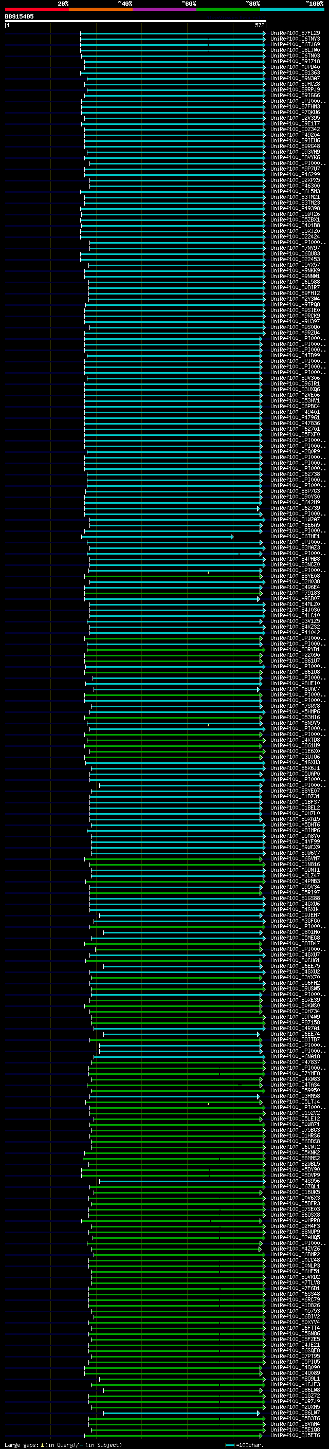Screen dimensions: 329x1449
Task: Select hit UniRef100_A4ZVZ6
Action: point(295,1248)
